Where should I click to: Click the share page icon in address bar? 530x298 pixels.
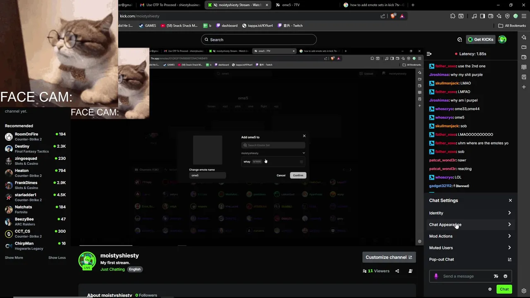tap(383, 16)
